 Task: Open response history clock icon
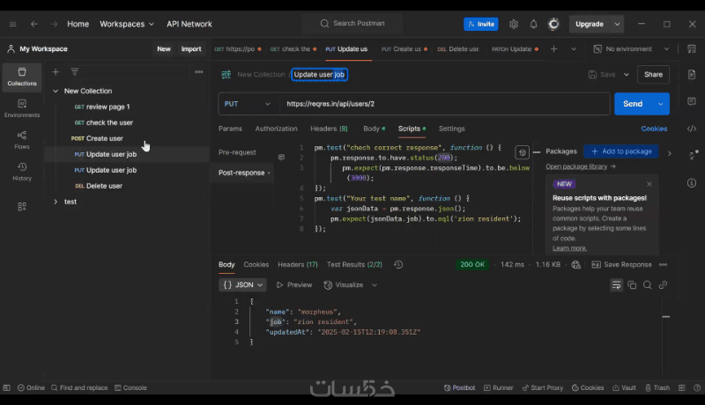398,264
